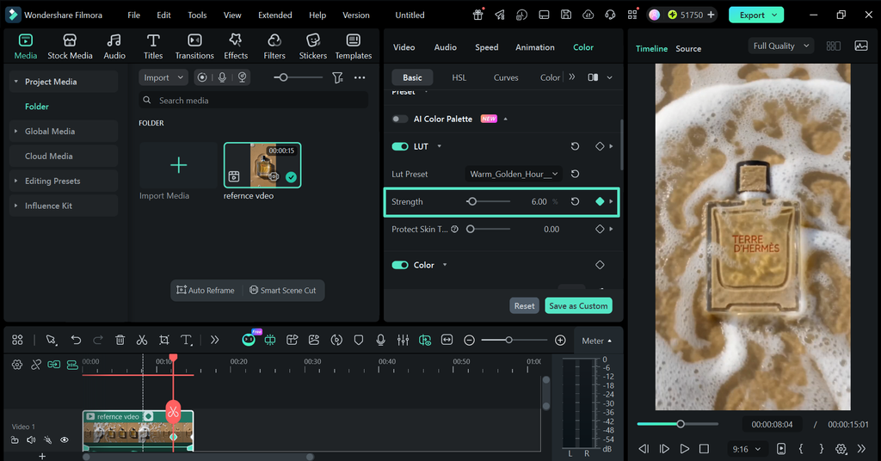Zoom out the timeline with minus icon
This screenshot has height=461, width=881.
[469, 341]
